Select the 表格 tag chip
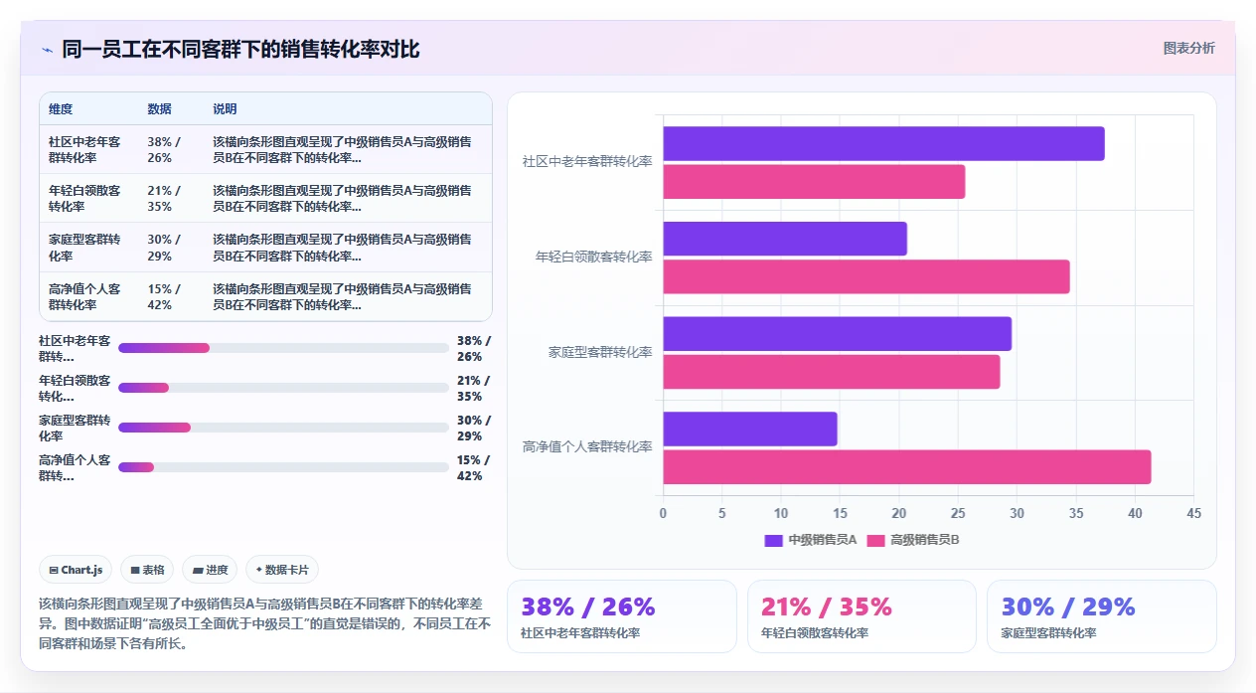1256x693 pixels. point(147,570)
